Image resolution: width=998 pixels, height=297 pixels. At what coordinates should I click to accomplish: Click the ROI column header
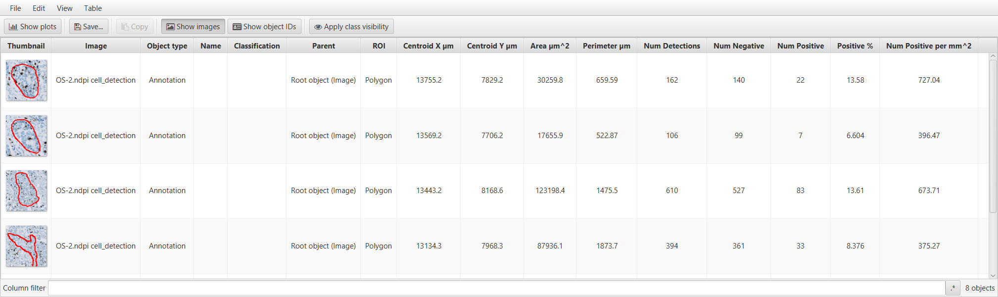tap(379, 46)
